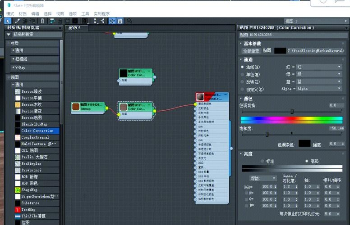
Task: Expand the 扫描线 materials group
Action: [14, 59]
